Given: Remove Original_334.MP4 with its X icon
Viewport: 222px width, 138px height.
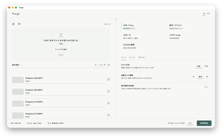Looking at the screenshot, I should (108, 91).
